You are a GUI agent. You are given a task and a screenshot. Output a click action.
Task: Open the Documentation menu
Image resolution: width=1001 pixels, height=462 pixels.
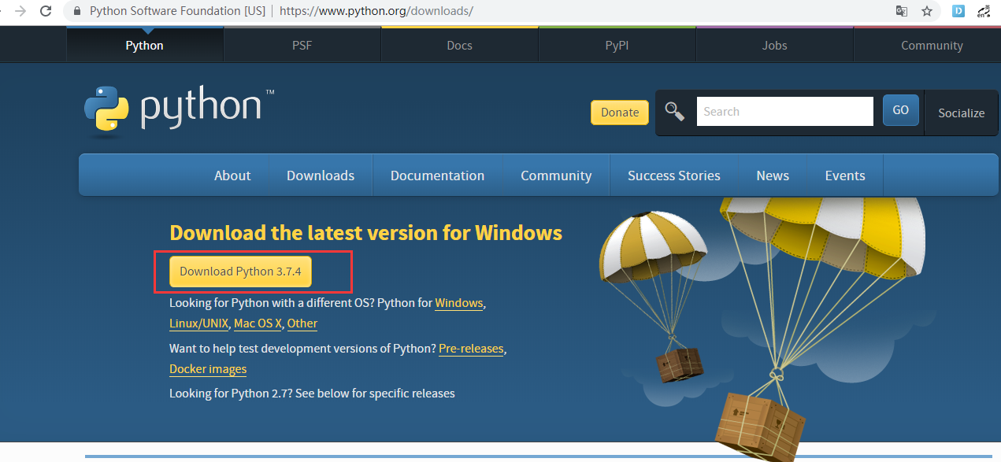tap(438, 176)
